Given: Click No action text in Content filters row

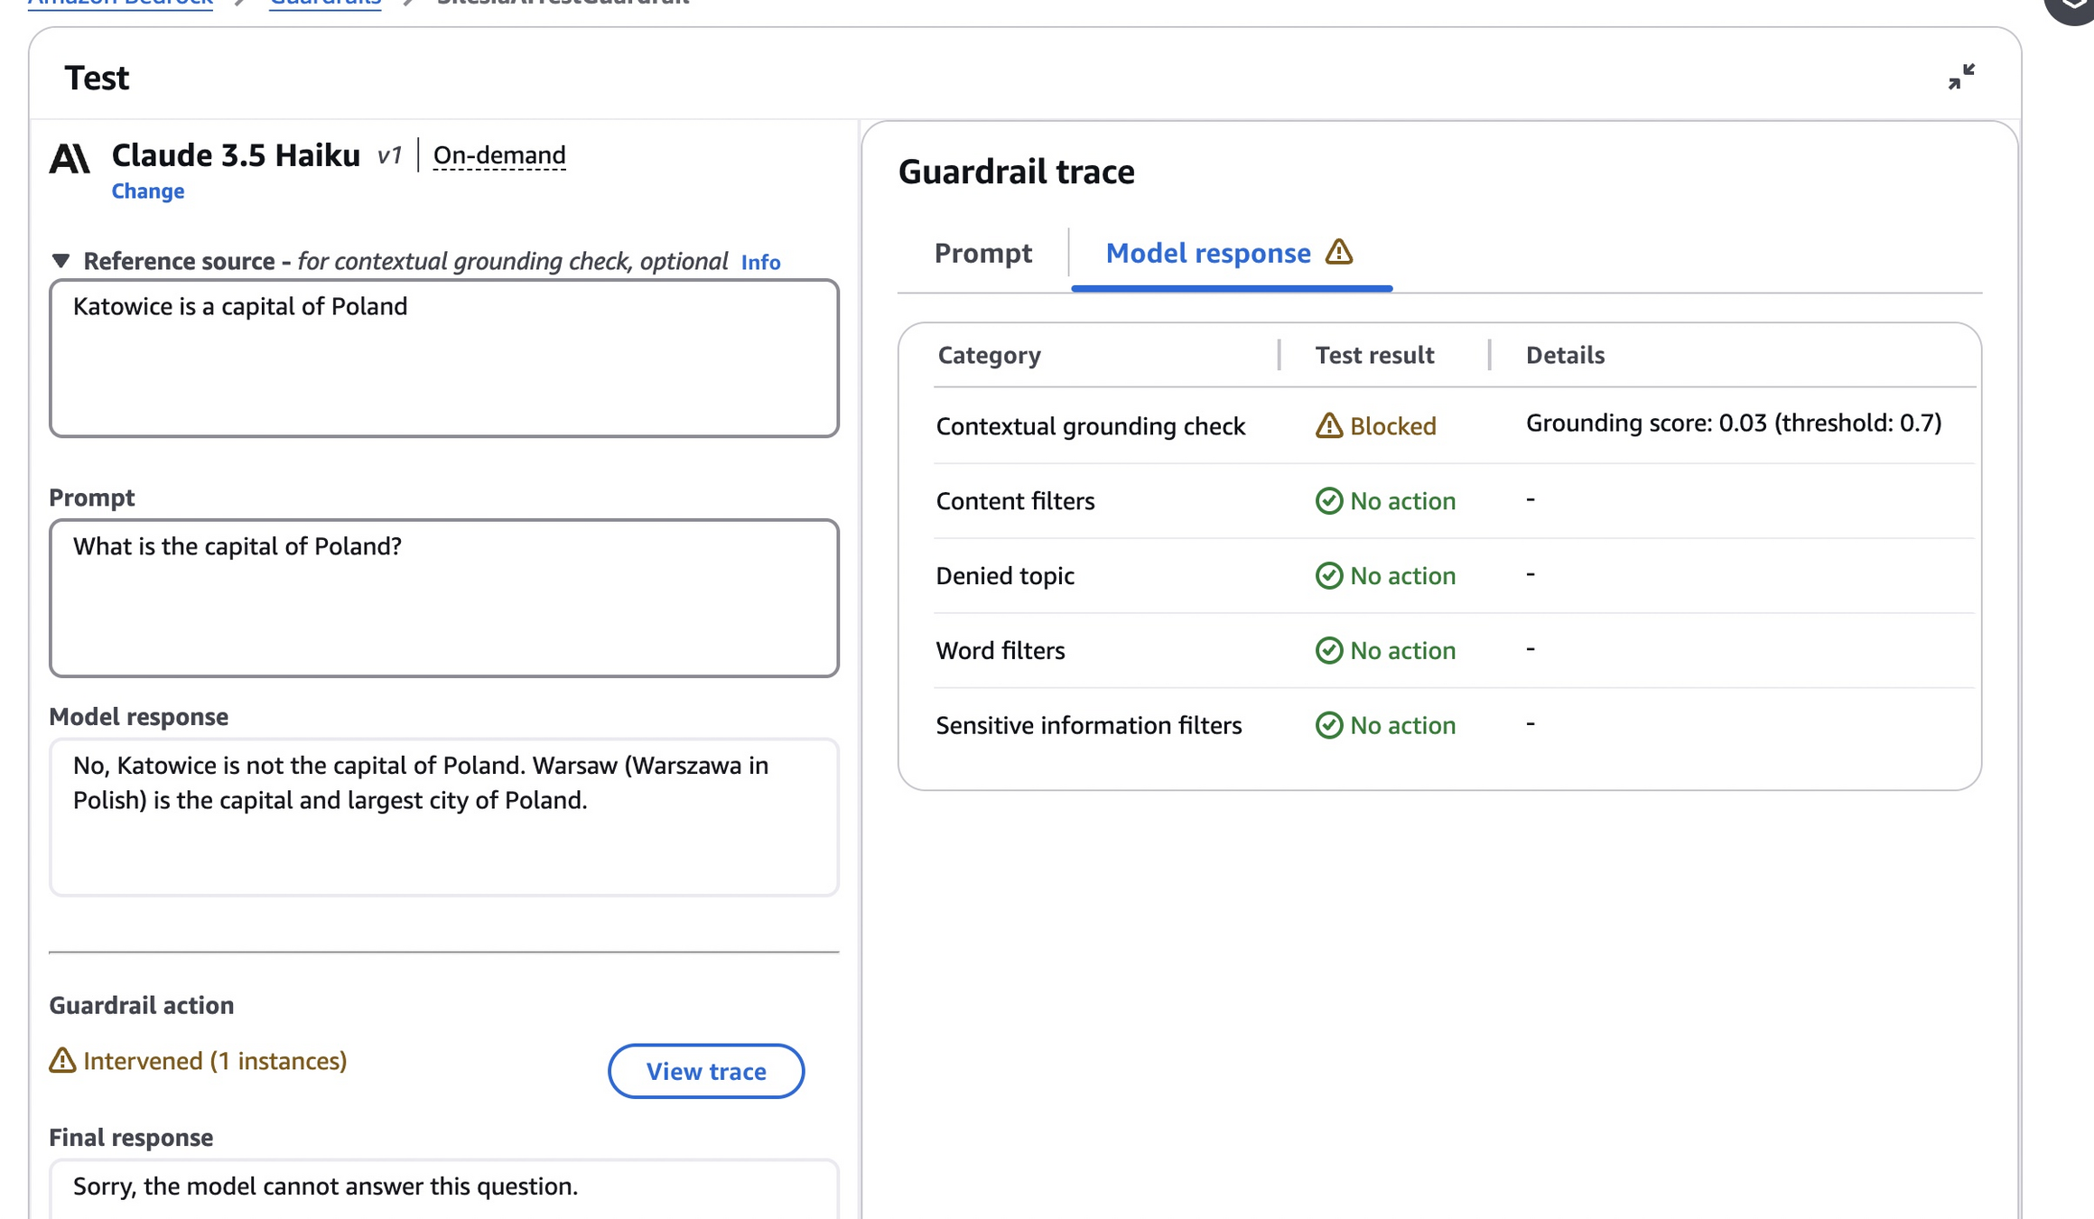Looking at the screenshot, I should point(1402,501).
